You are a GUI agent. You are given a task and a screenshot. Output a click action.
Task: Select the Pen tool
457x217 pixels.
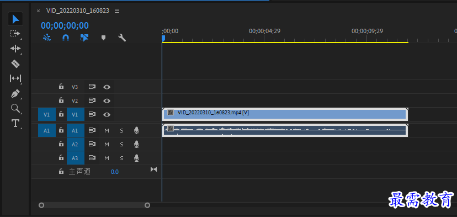click(15, 94)
